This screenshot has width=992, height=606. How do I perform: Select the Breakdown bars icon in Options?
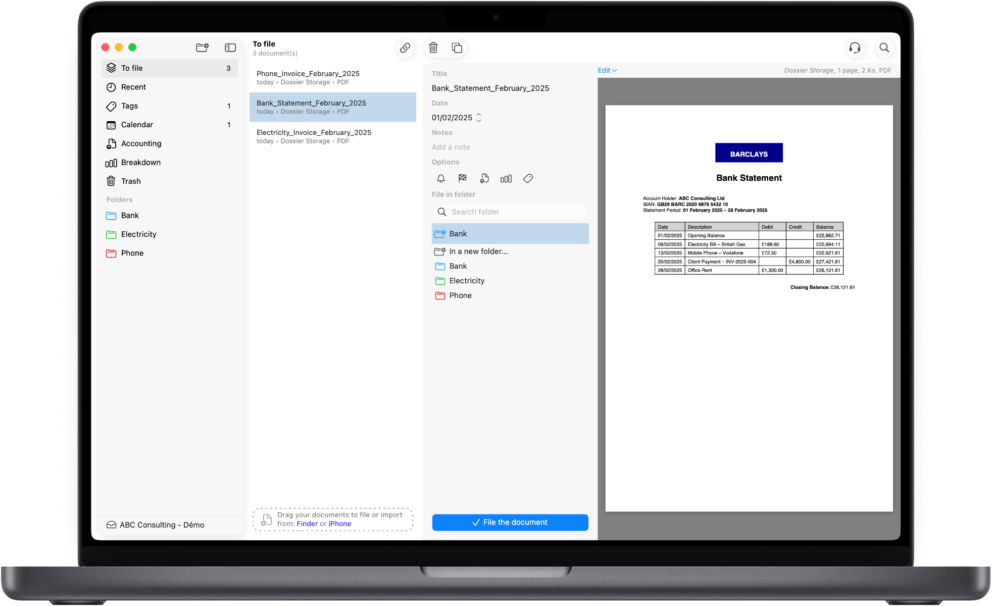(x=506, y=178)
